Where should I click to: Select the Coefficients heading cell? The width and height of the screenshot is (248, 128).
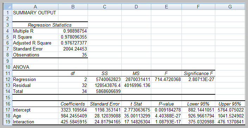[x=73, y=104]
